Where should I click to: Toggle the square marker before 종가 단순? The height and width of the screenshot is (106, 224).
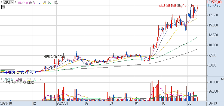click(16, 2)
